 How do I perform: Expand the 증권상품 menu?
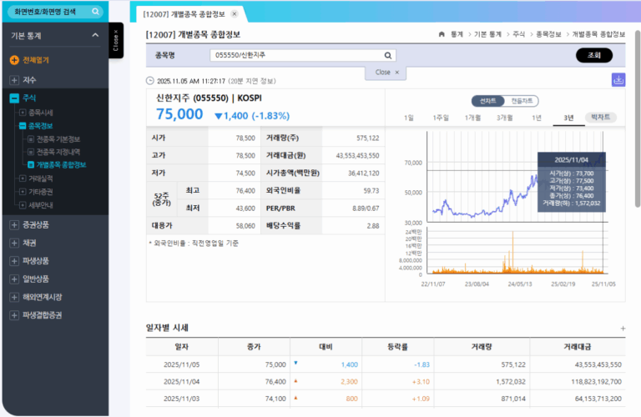pos(14,224)
